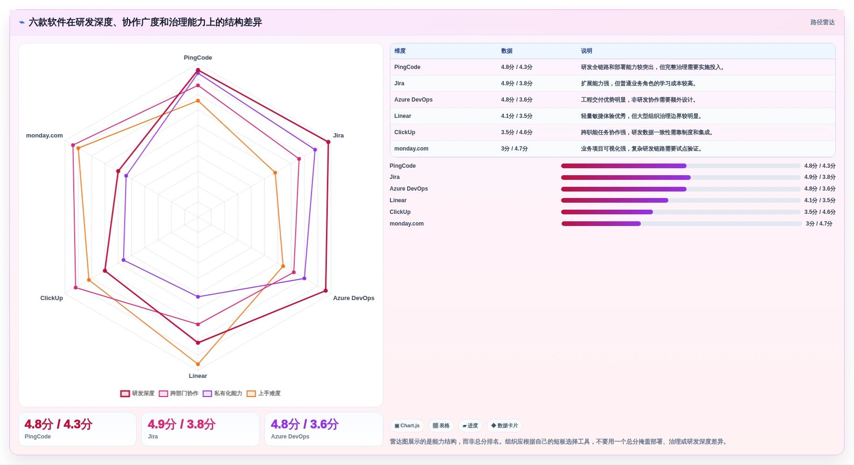854x465 pixels.
Task: Click the Jira progress bar
Action: 680,178
